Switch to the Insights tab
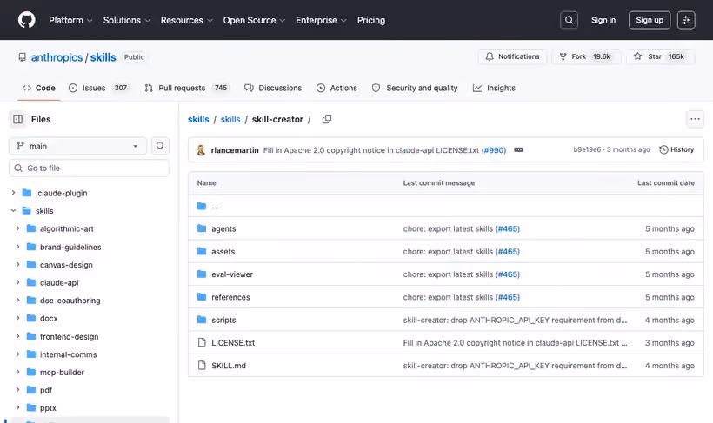The image size is (713, 423). click(x=494, y=88)
